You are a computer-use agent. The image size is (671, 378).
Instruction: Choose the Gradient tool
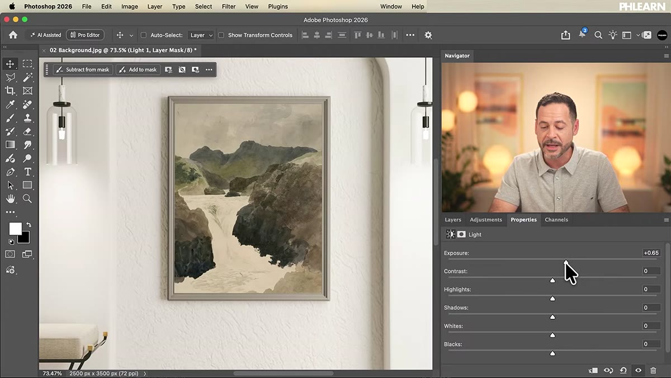tap(10, 145)
